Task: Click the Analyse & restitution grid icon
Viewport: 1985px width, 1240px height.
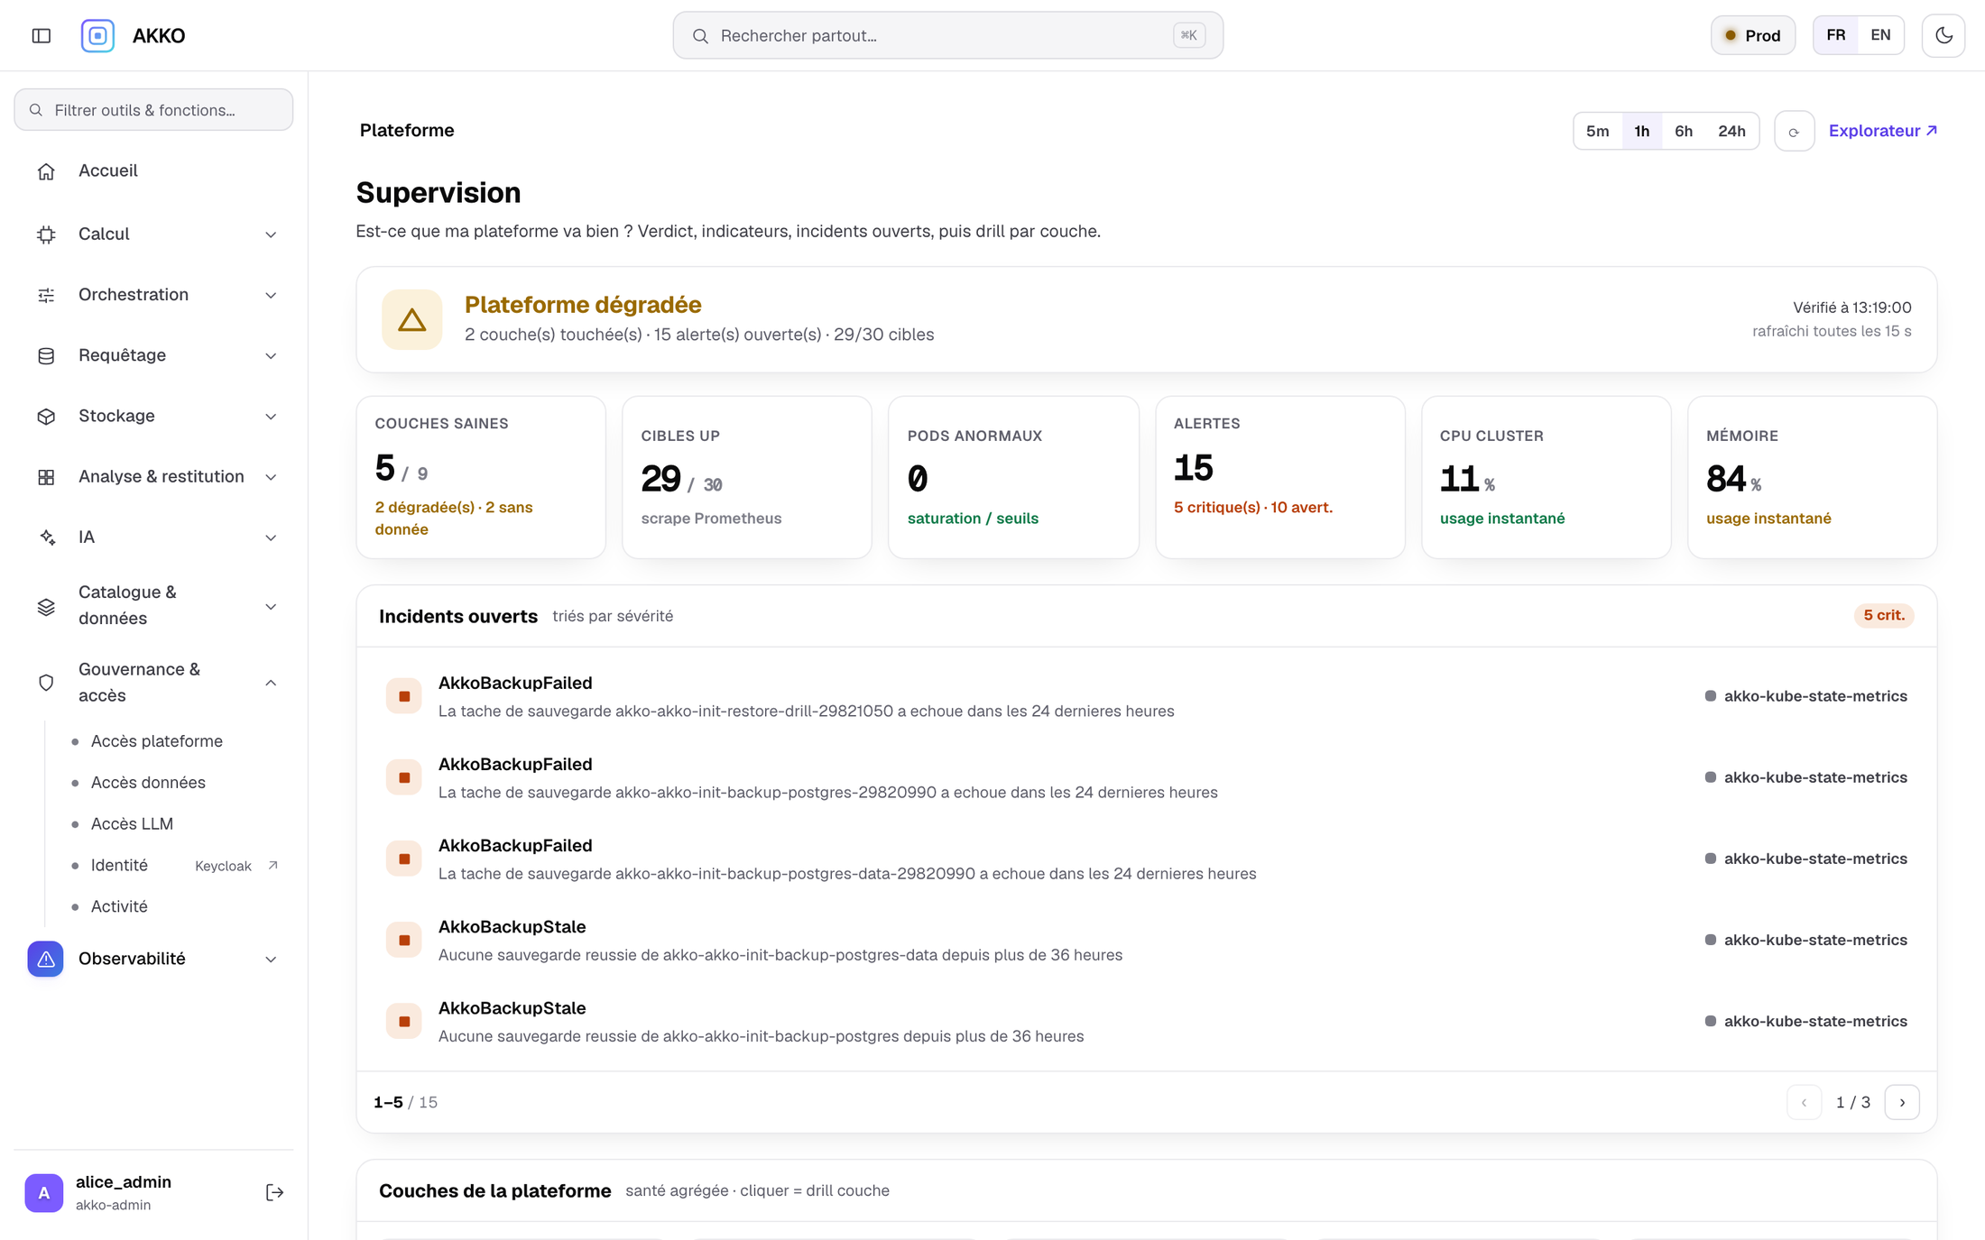Action: coord(46,477)
